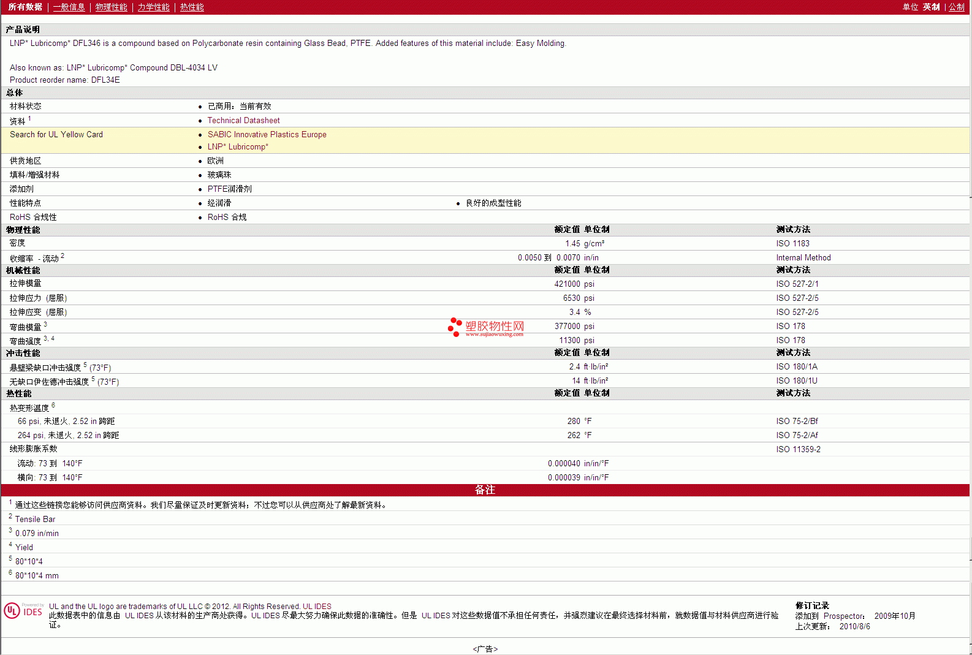Click the UL IDES logo icon
Screen dimensions: 972x655
(x=23, y=610)
